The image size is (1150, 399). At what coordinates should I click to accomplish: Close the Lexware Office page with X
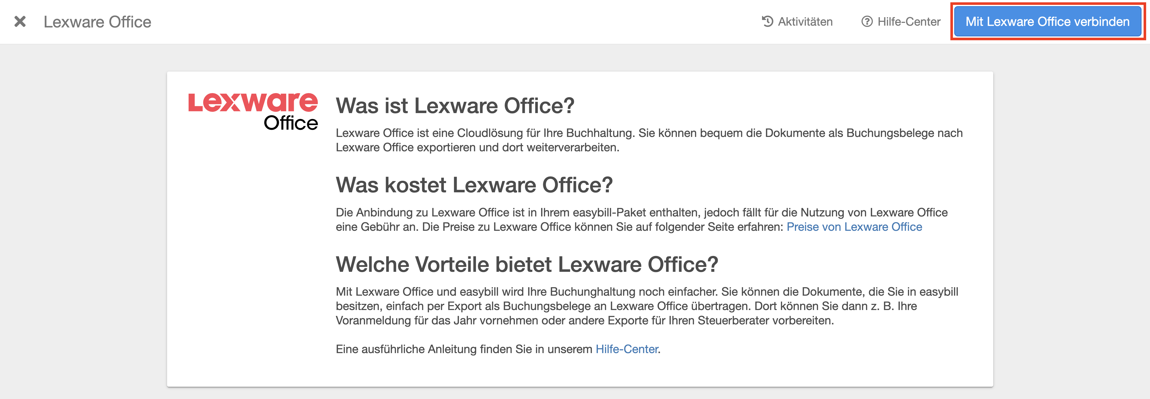[20, 22]
